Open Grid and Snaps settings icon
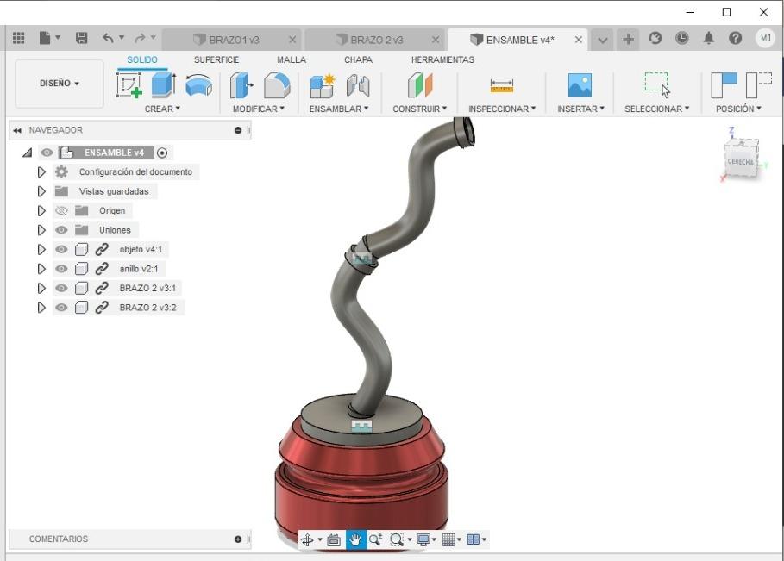Screen dimensions: 784x561 click(x=448, y=539)
